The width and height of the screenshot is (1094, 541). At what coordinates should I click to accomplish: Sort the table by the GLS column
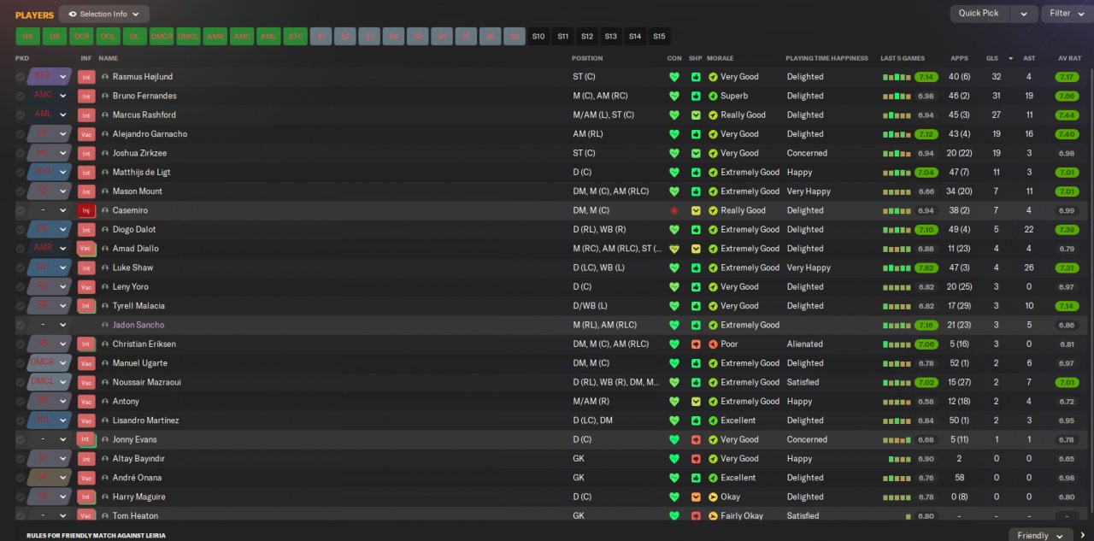tap(991, 58)
